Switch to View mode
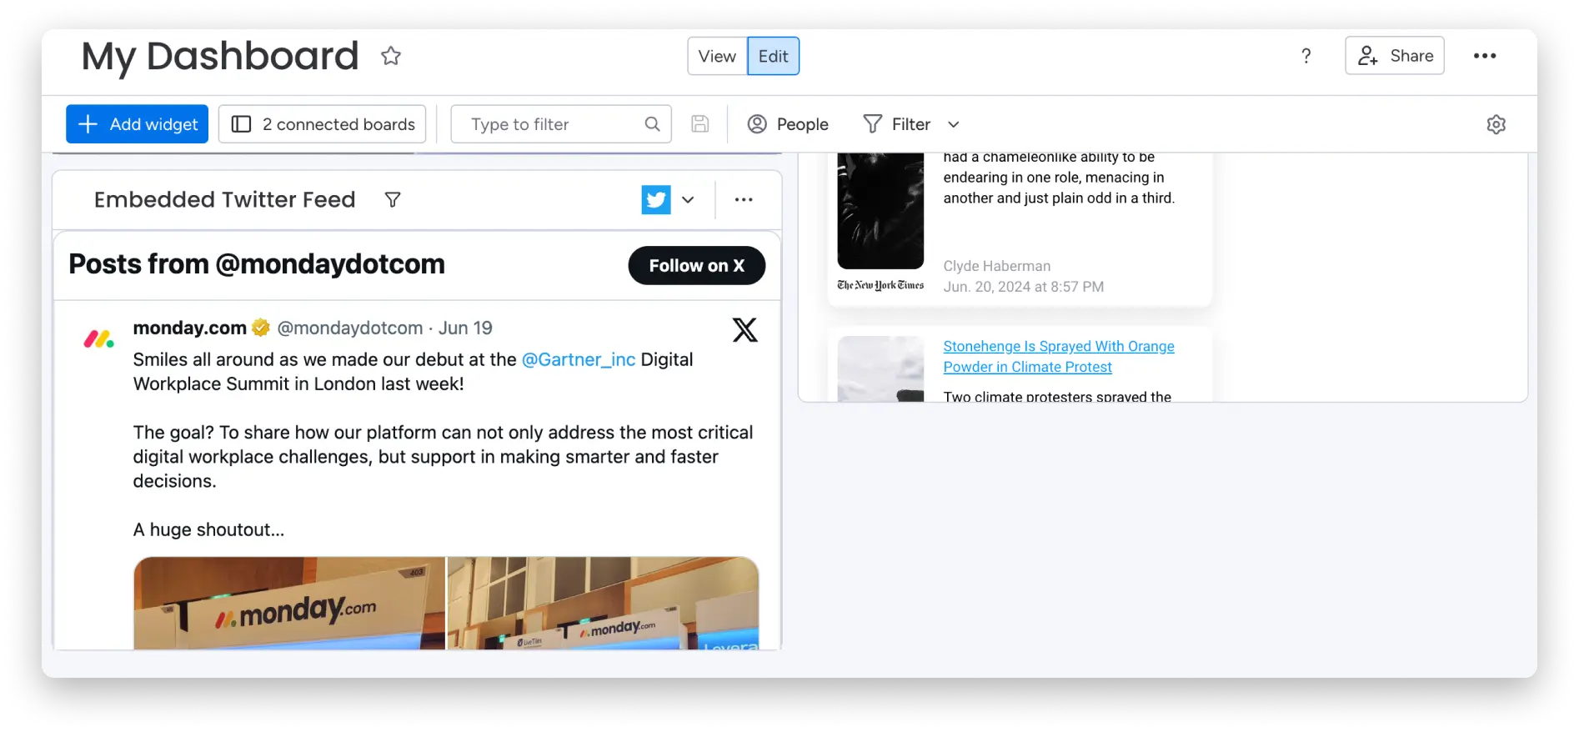This screenshot has height=732, width=1579. click(717, 56)
